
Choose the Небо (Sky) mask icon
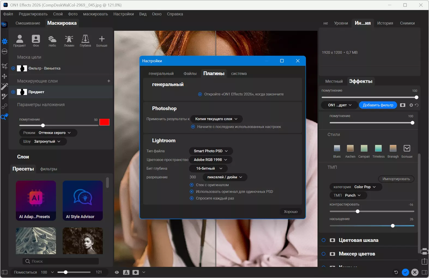52,39
